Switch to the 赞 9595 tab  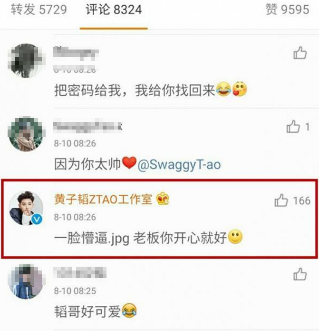[288, 10]
